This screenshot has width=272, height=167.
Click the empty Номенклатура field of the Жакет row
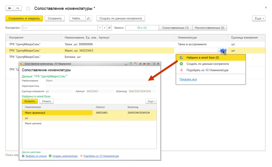198,50
